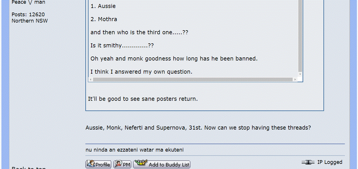Screen dimensions: 358x169
Task: Click the quote box's left scroll arrow
Action: click(x=91, y=79)
